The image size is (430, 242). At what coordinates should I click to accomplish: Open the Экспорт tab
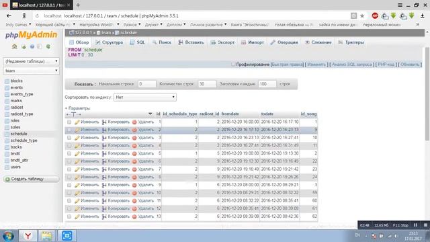click(222, 42)
